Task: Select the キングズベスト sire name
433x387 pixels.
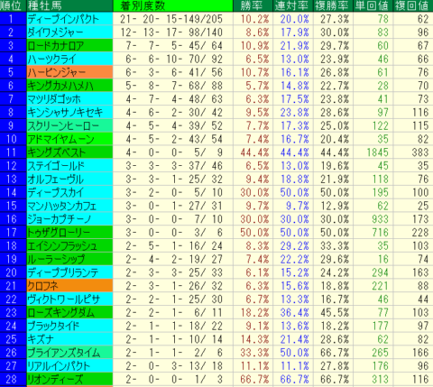Action: pos(57,152)
